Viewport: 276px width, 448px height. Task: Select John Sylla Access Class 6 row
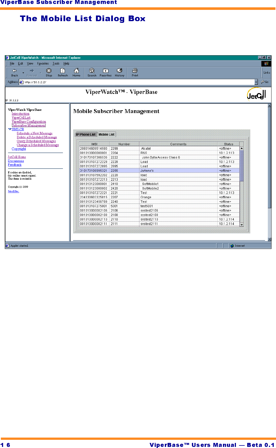[x=159, y=157]
